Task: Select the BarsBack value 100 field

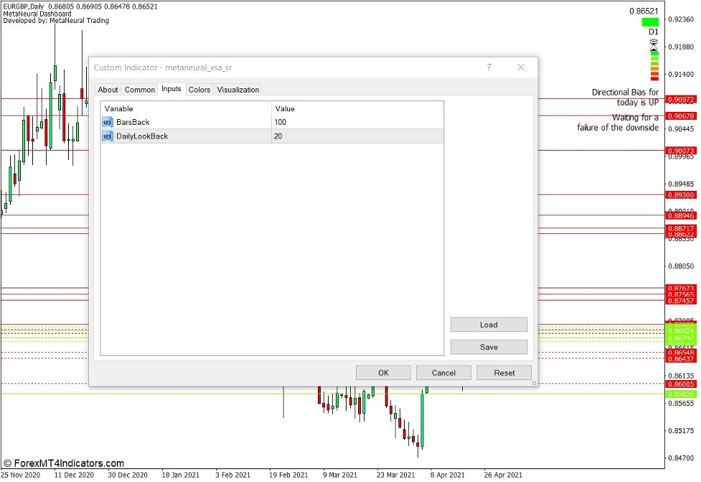Action: pos(357,122)
